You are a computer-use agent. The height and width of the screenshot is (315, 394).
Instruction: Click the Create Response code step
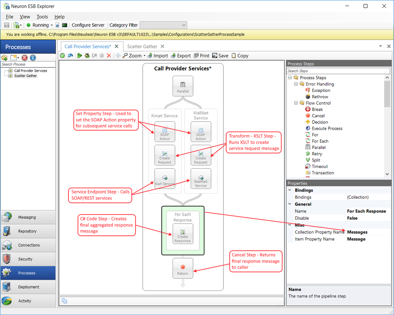point(183,234)
